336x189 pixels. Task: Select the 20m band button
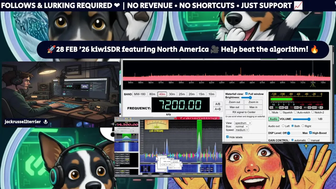pos(192,94)
